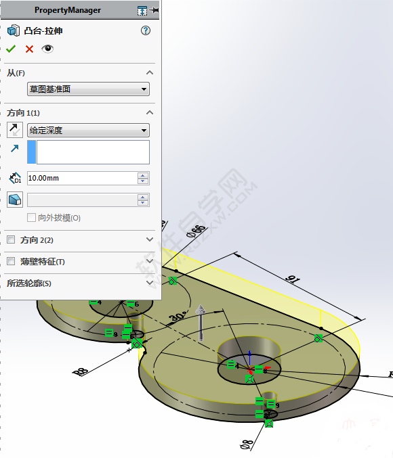Image resolution: width=393 pixels, height=458 pixels.
Task: Check the 向外拔模(O) checkbox
Action: pyautogui.click(x=31, y=218)
